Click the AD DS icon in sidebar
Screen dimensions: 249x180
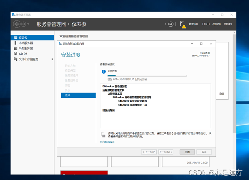pos(16,53)
